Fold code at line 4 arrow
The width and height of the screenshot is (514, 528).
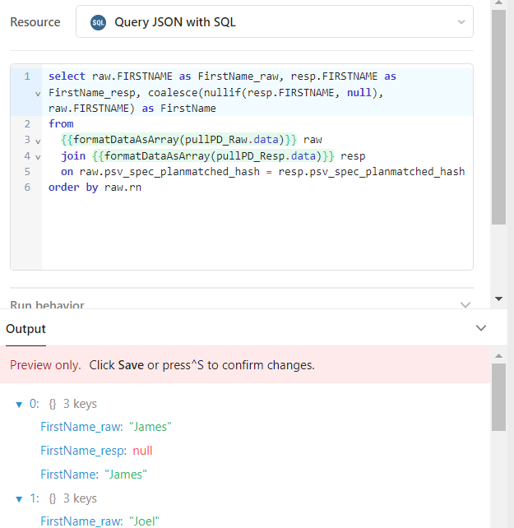tap(38, 156)
